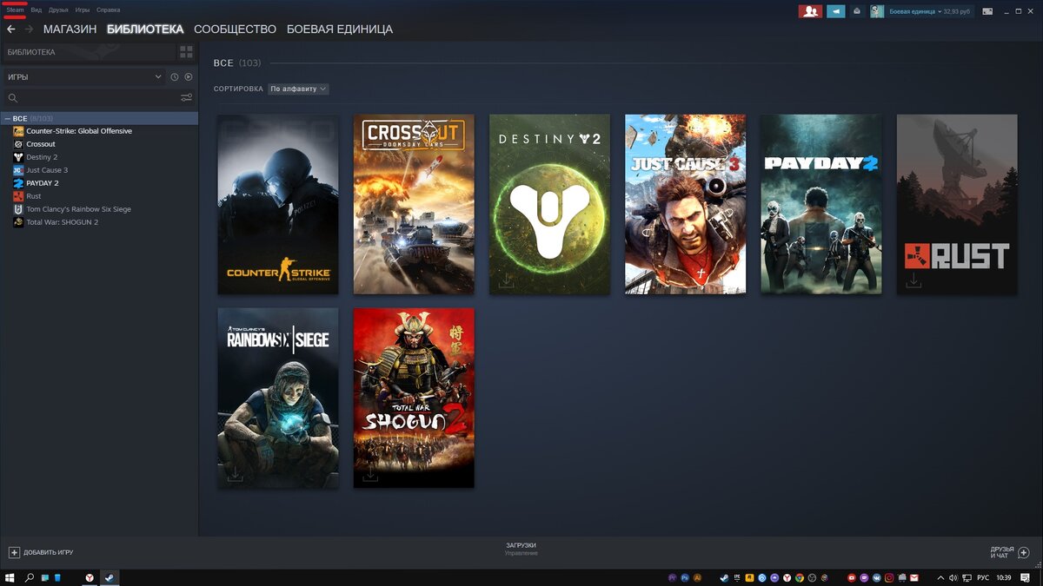Toggle sort by recent activity clock
This screenshot has width=1043, height=586.
tap(174, 77)
